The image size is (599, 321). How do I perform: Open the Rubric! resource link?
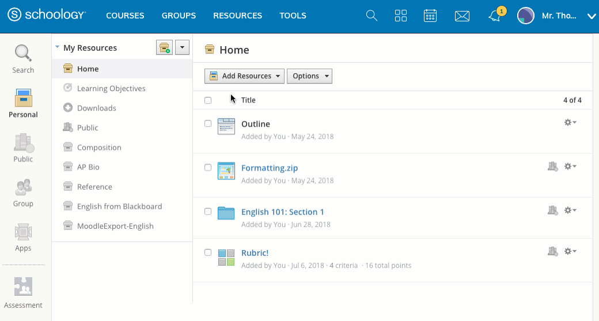(x=255, y=253)
